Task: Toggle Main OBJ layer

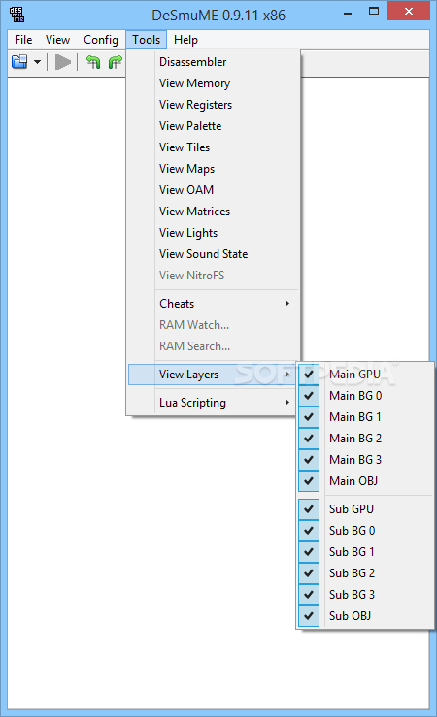Action: click(x=365, y=481)
